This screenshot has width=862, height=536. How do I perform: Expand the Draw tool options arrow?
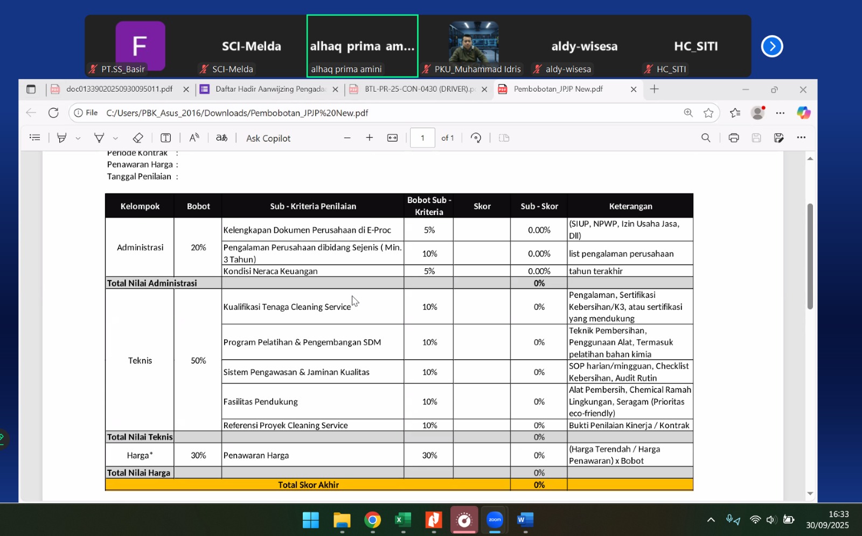(115, 138)
